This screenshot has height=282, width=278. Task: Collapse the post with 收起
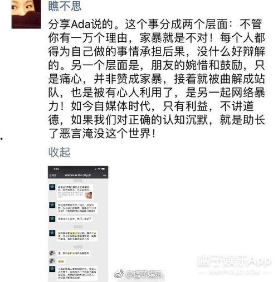pos(59,152)
